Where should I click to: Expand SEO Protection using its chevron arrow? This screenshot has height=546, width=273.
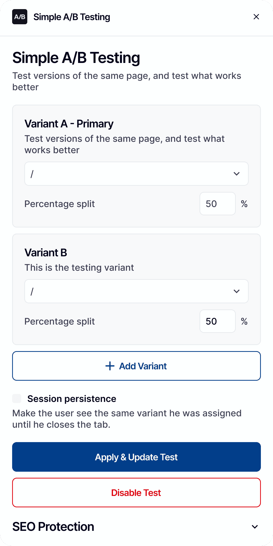pos(255,527)
